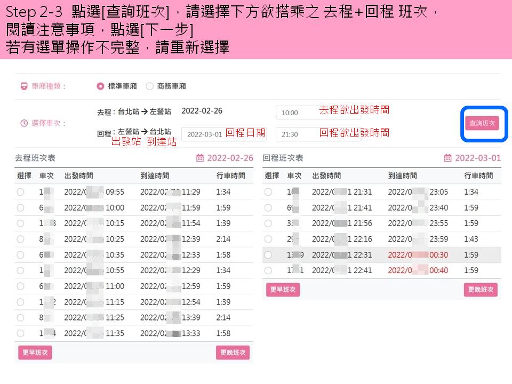Select return train departing at 22:16
The width and height of the screenshot is (512, 384).
pyautogui.click(x=268, y=239)
